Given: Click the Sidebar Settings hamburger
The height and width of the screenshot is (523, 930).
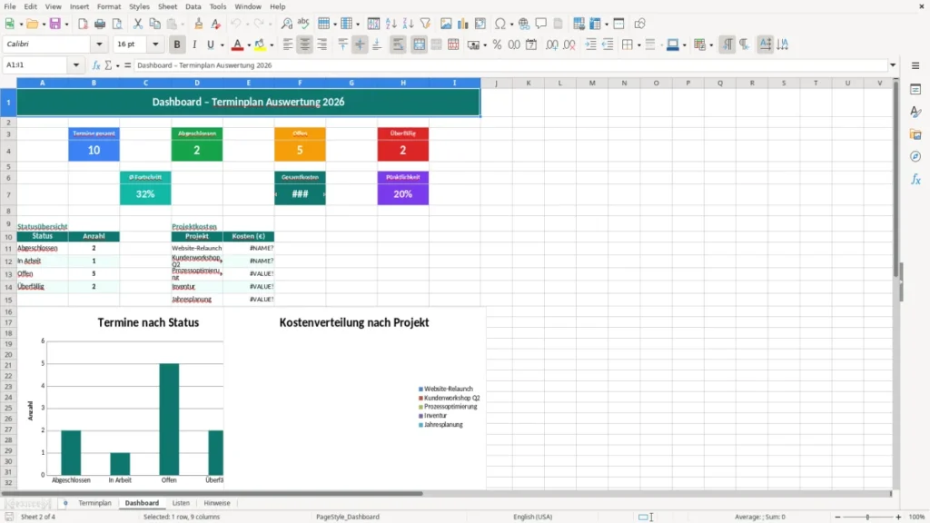Looking at the screenshot, I should 915,65.
